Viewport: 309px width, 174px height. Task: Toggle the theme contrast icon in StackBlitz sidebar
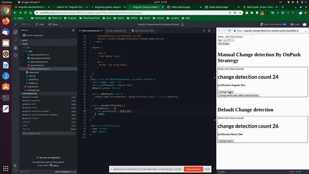click(x=15, y=165)
